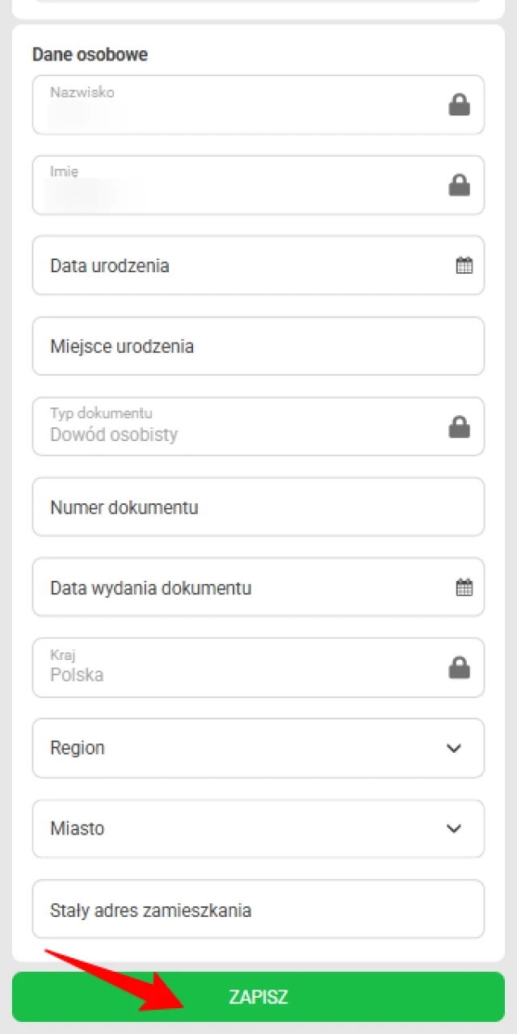Click the lock icon on the Imię field
This screenshot has width=517, height=1034.
(x=460, y=185)
